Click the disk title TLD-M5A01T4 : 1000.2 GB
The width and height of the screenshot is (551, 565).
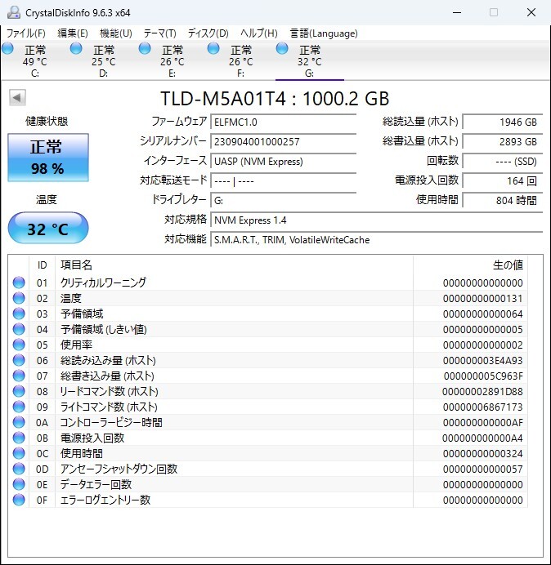275,99
